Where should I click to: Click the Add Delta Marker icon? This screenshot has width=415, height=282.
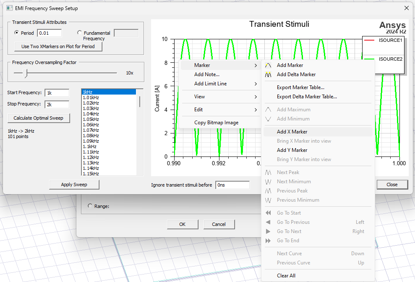pyautogui.click(x=269, y=74)
